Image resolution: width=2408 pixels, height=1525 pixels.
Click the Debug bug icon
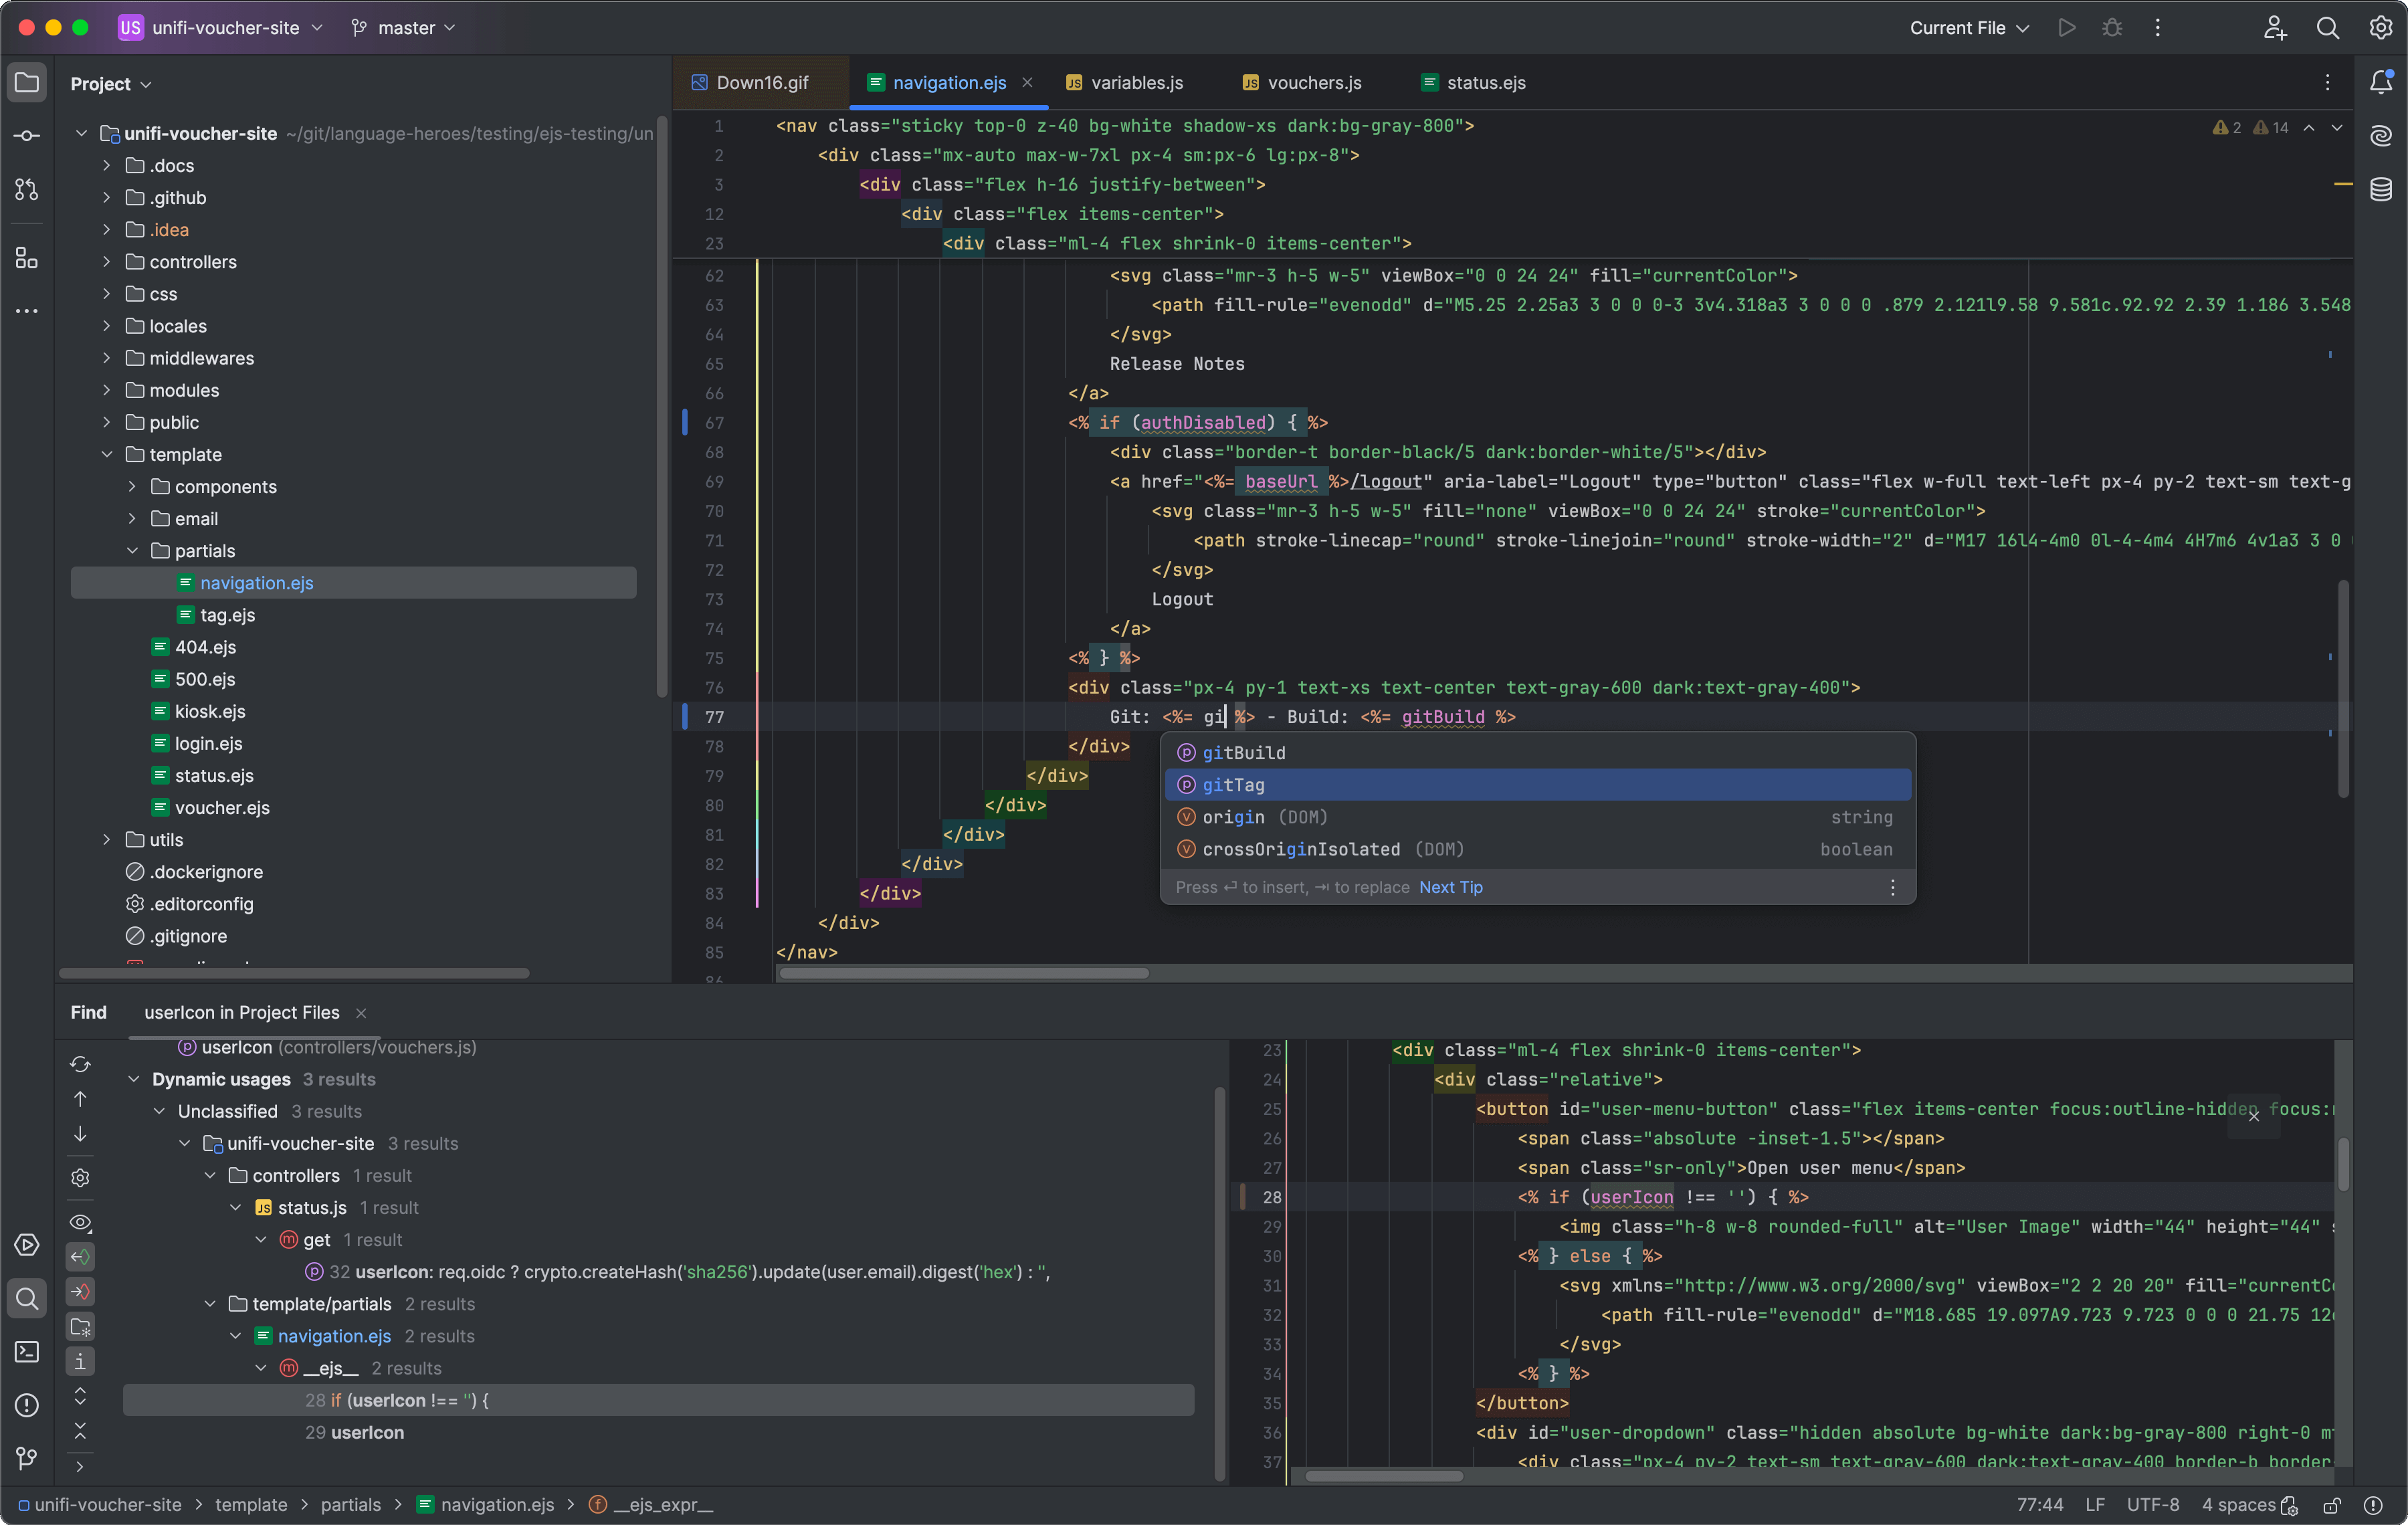pos(2112,28)
